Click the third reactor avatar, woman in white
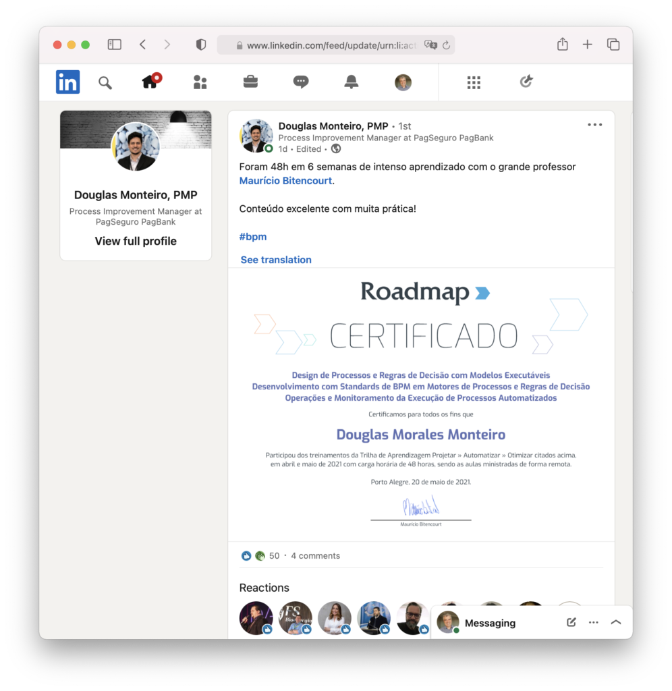The width and height of the screenshot is (672, 691). [335, 618]
